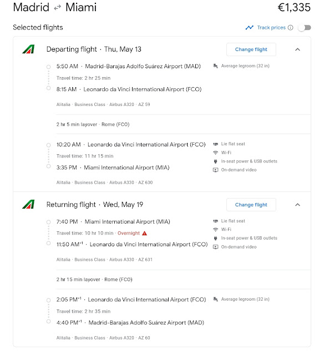Change the returning flight on May 19

click(251, 205)
